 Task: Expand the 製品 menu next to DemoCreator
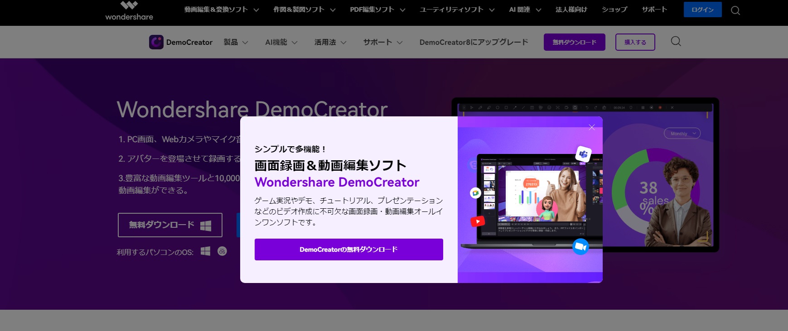pos(236,42)
